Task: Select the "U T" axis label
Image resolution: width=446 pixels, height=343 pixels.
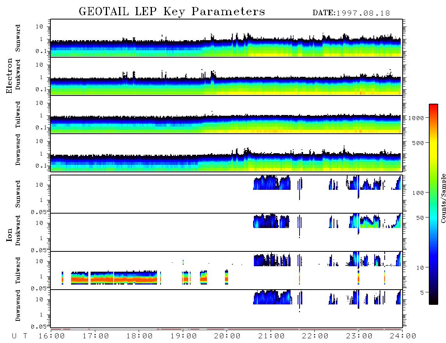Action: coord(20,336)
